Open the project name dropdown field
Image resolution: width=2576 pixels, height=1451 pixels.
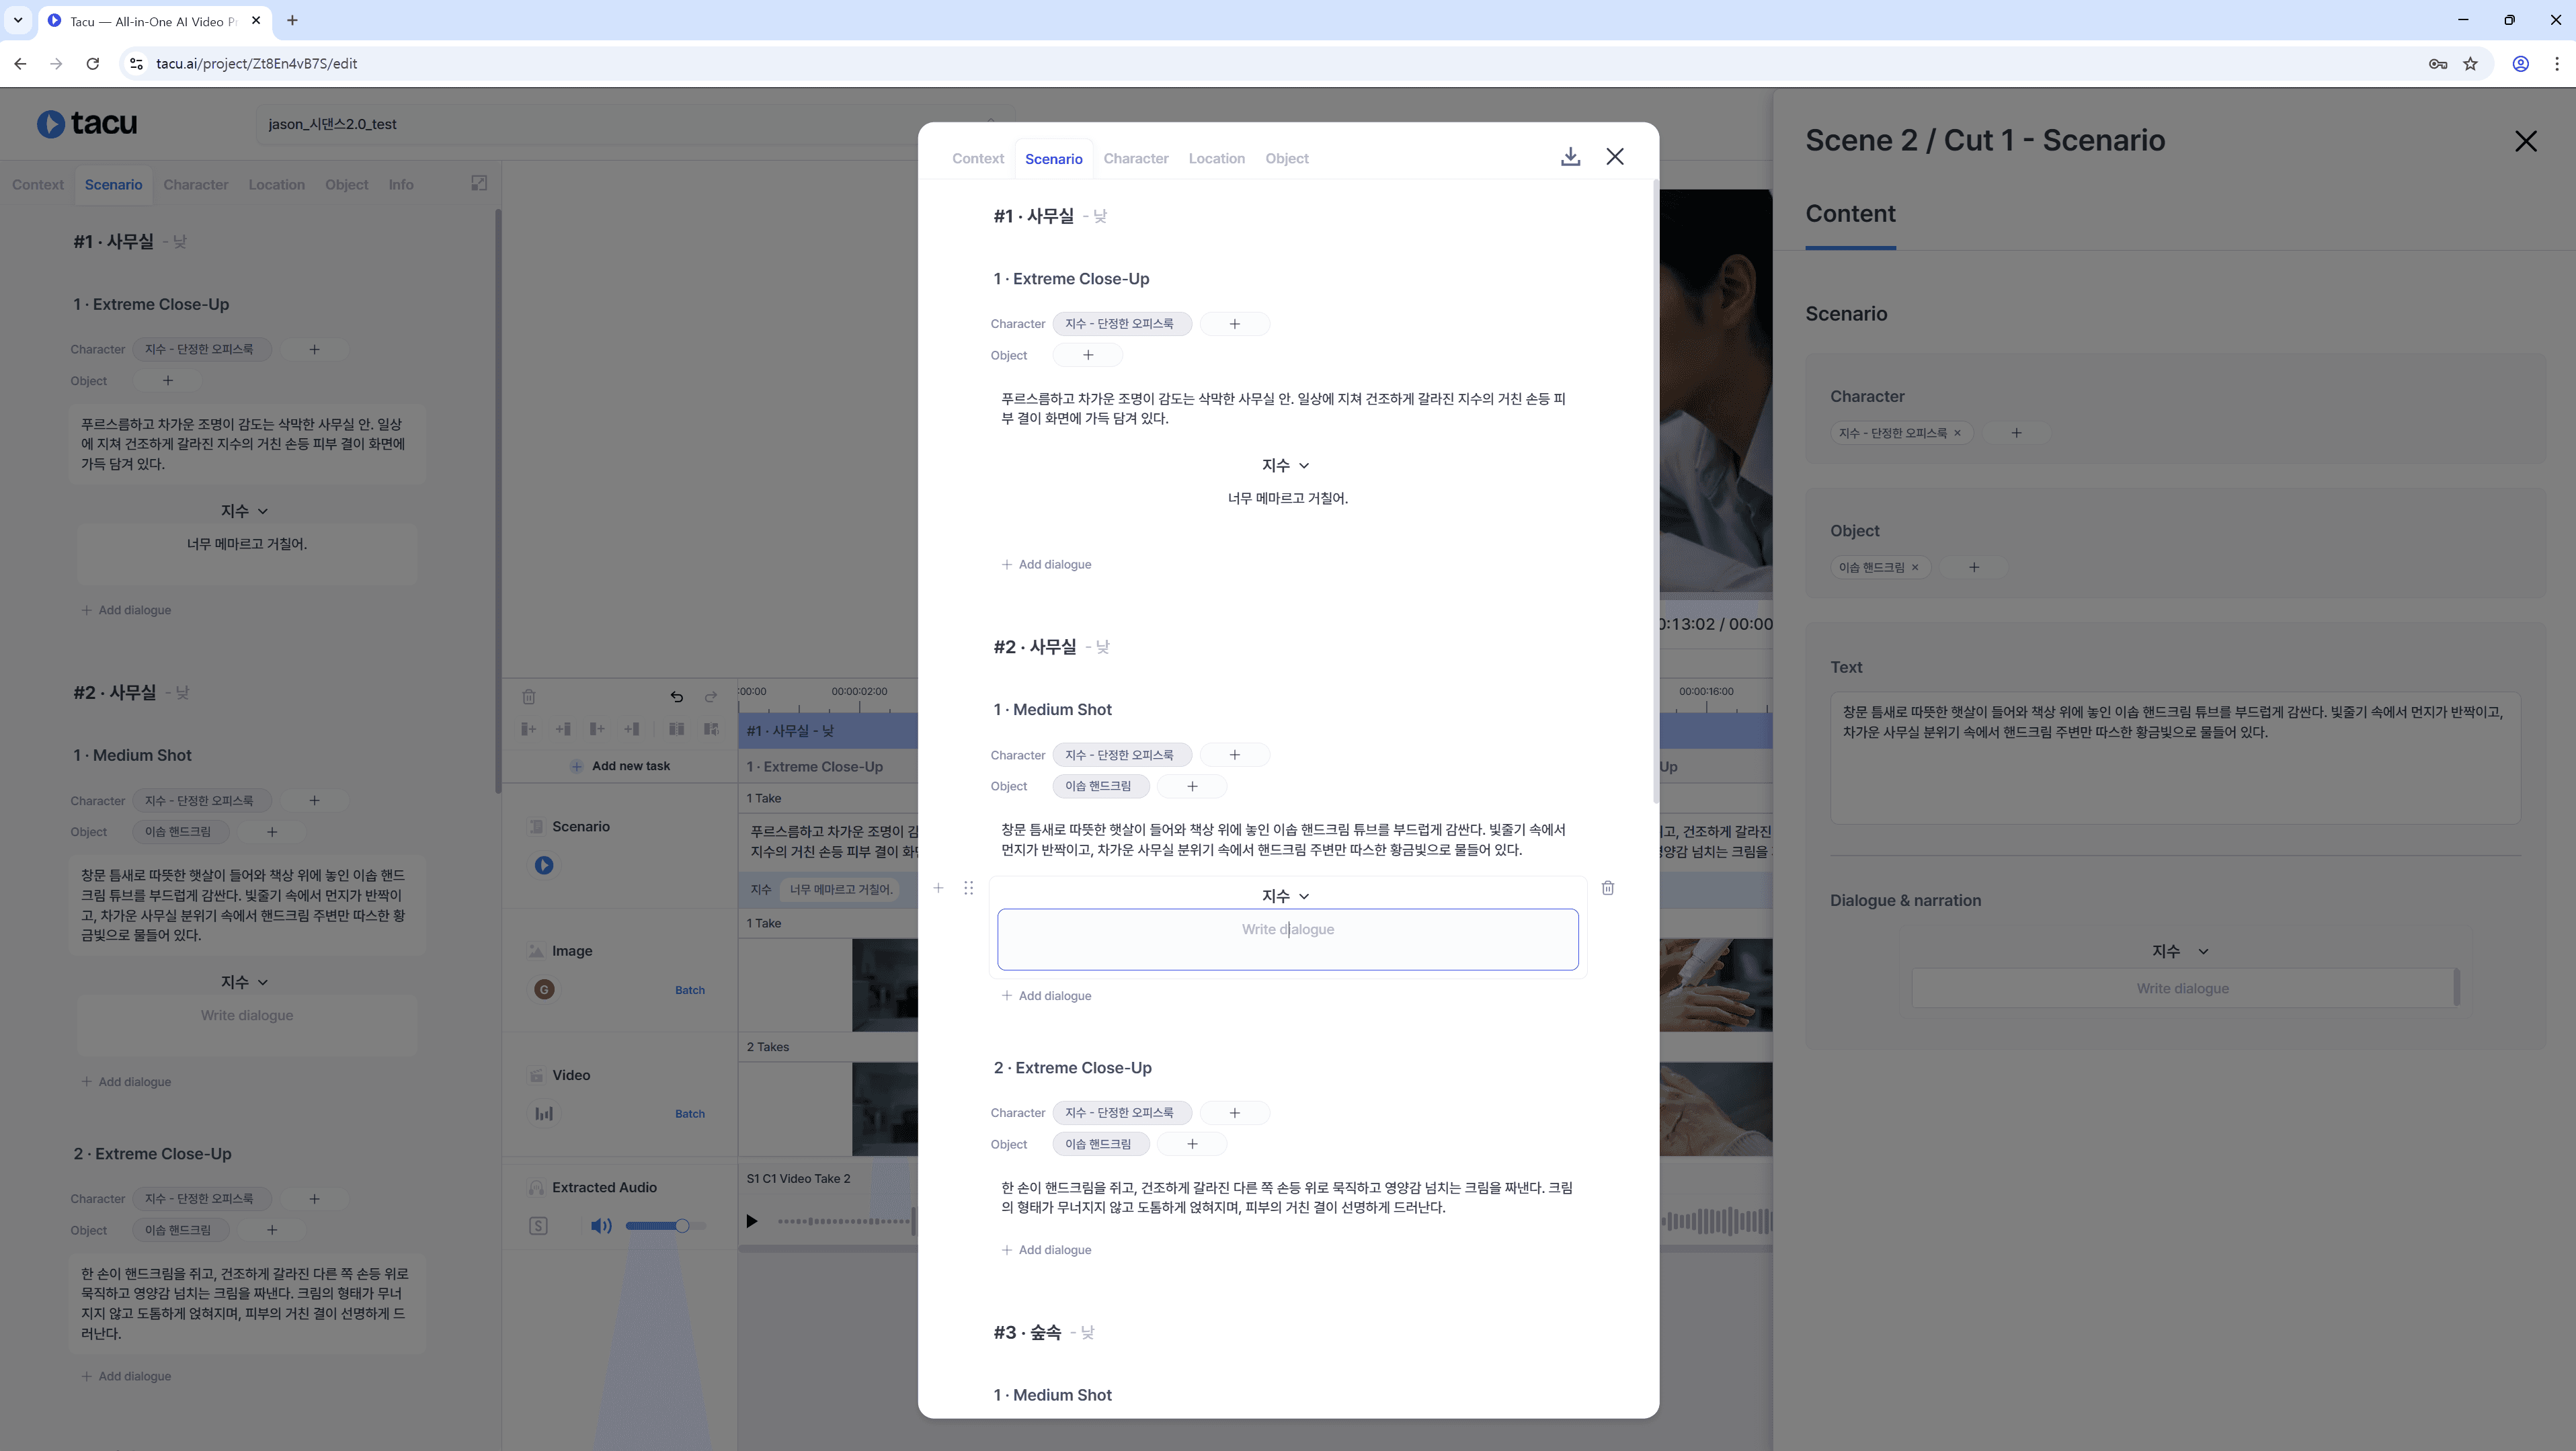(x=635, y=124)
